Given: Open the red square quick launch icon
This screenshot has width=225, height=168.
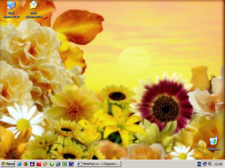Looking at the screenshot, I should pos(39,164).
